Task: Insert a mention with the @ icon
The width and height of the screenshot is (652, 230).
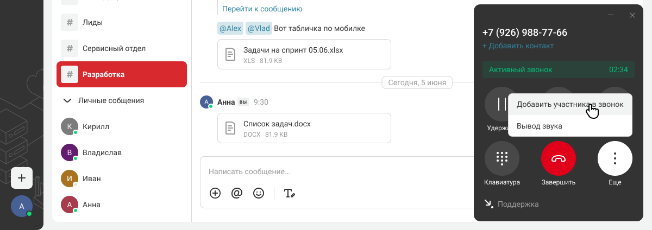Action: point(236,193)
